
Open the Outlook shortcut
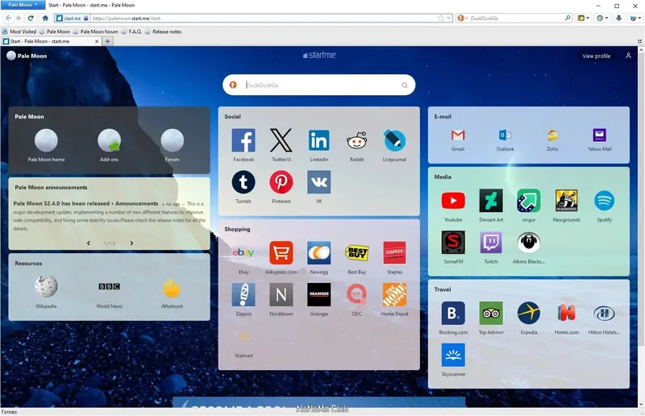[506, 135]
